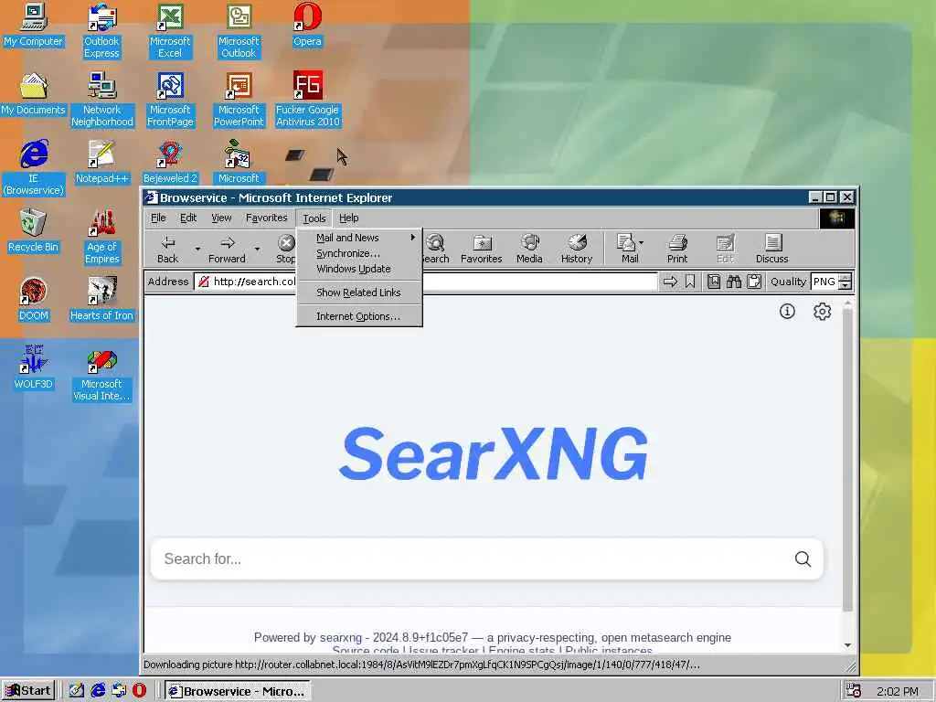Select the Opera desktop shortcut
Image resolution: width=936 pixels, height=702 pixels.
tap(307, 25)
